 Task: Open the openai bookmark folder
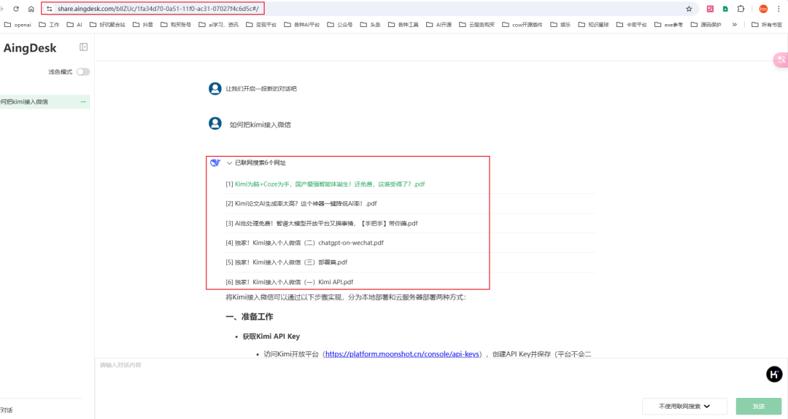pyautogui.click(x=18, y=25)
